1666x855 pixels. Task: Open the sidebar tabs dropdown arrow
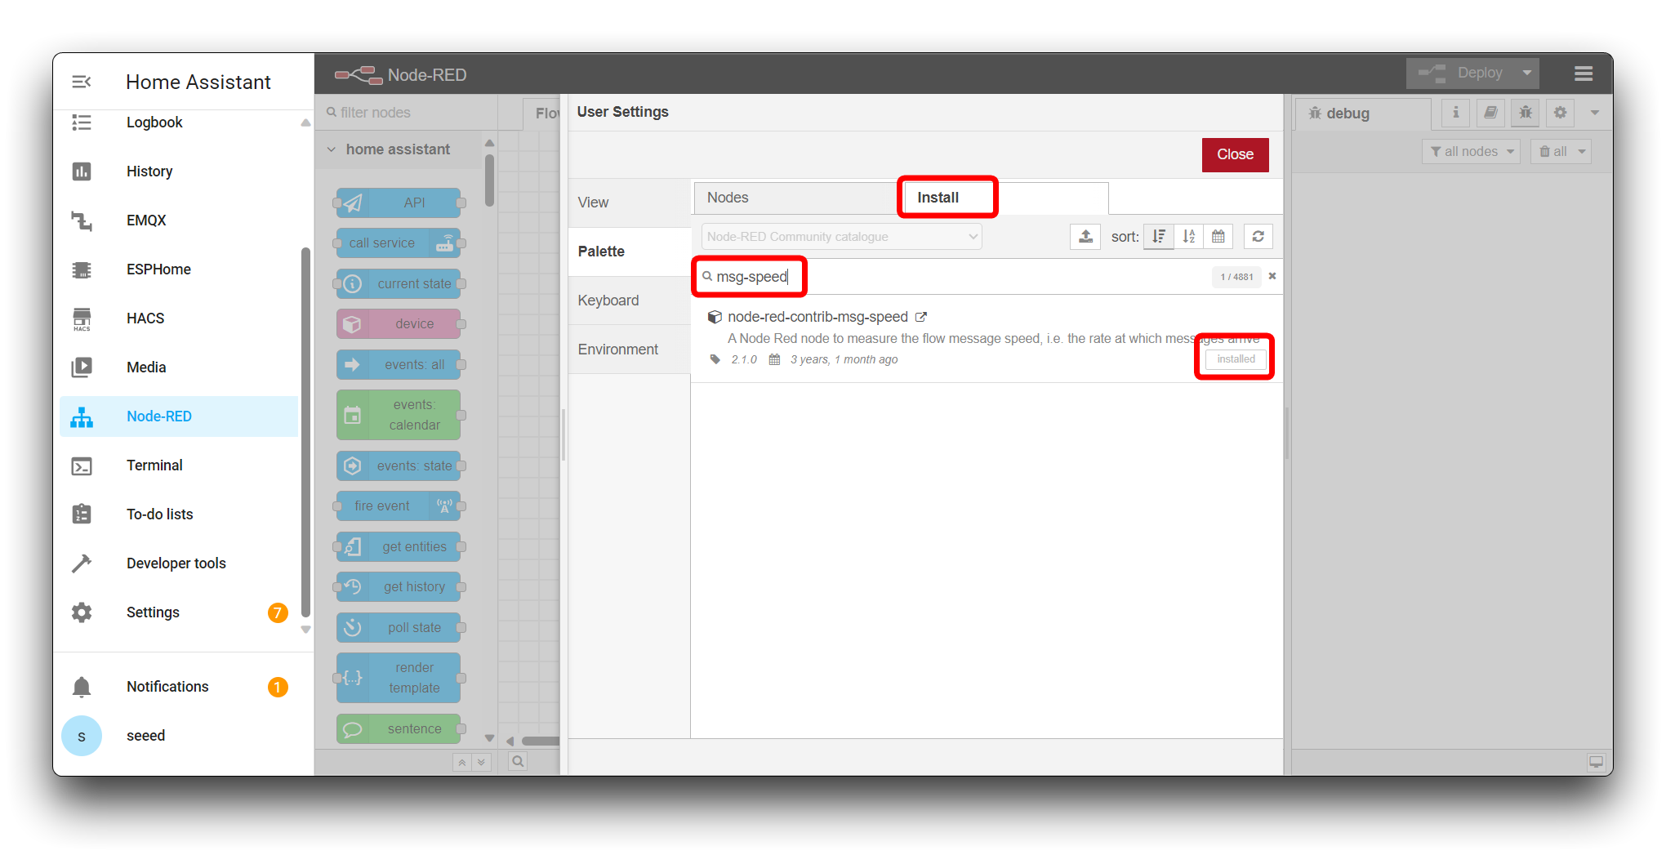tap(1595, 113)
